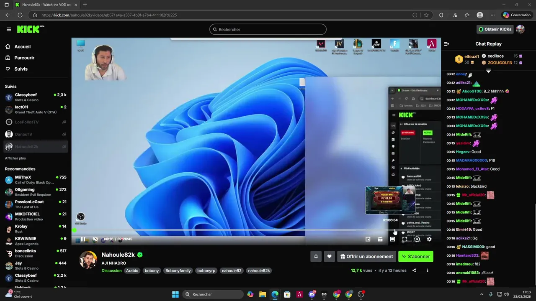Open Krolay Rust channel
Image resolution: width=536 pixels, height=301 pixels.
(x=36, y=229)
